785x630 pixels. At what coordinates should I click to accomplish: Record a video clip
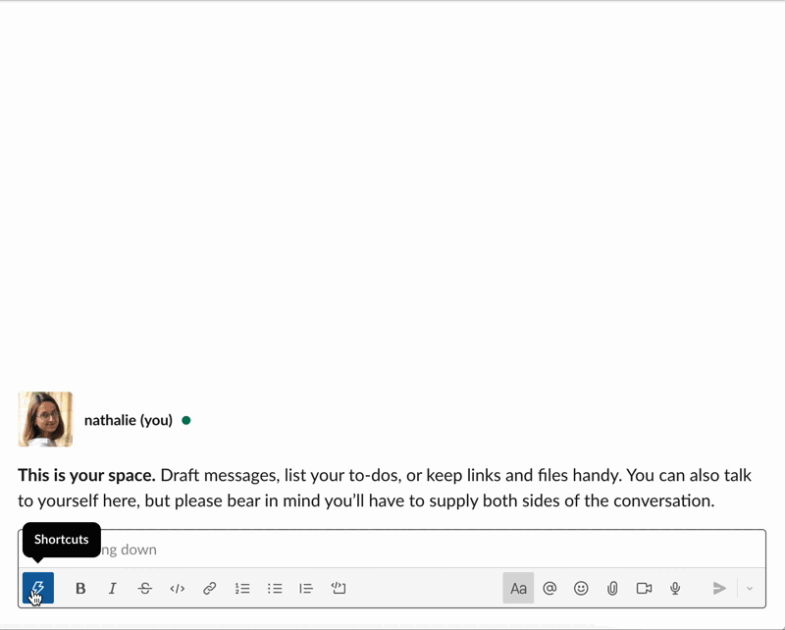point(644,588)
